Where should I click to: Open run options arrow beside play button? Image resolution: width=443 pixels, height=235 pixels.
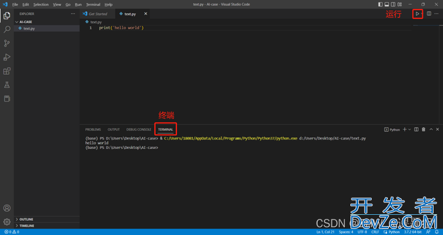pyautogui.click(x=422, y=14)
